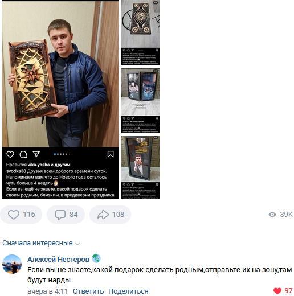294x296 pixels.
Task: Tap the Instagram comment bubble in main photo
Action: coord(23,154)
